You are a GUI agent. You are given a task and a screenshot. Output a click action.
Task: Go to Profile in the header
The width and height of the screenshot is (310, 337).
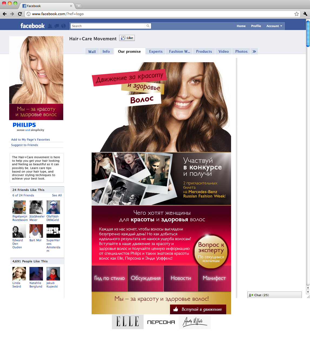coord(256,26)
